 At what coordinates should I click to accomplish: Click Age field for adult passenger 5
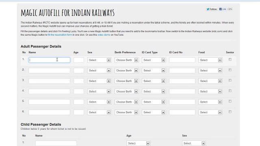79,102
